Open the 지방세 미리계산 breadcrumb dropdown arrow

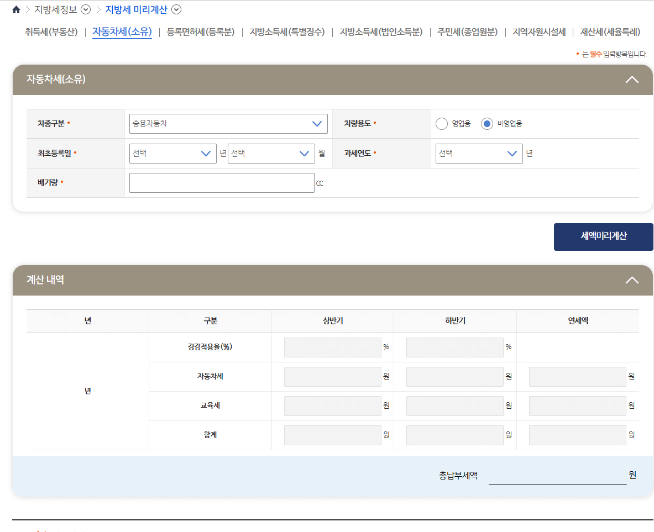click(176, 9)
